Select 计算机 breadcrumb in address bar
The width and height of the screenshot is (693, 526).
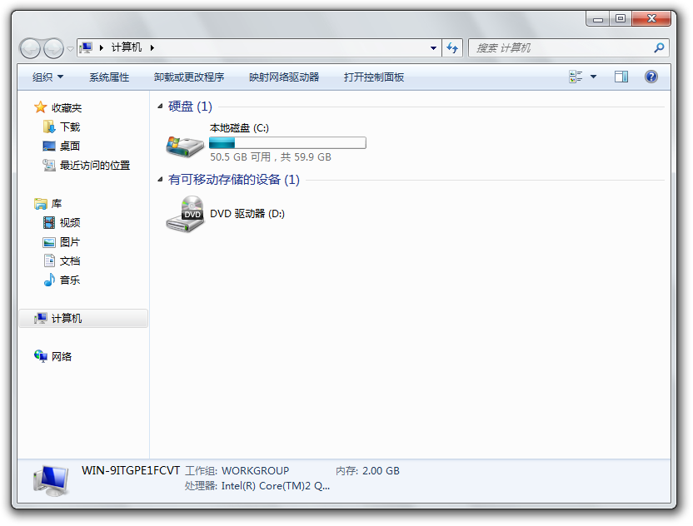pyautogui.click(x=127, y=47)
